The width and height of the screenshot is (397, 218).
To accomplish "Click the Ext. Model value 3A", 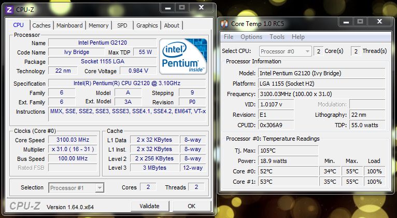I will [x=128, y=102].
